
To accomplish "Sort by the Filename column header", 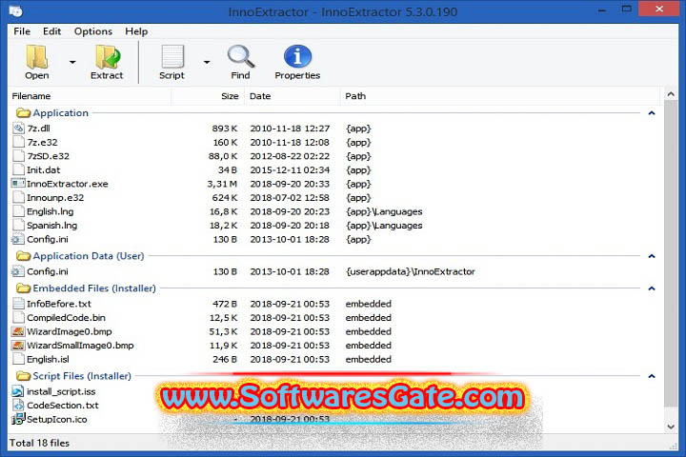I will click(x=90, y=96).
